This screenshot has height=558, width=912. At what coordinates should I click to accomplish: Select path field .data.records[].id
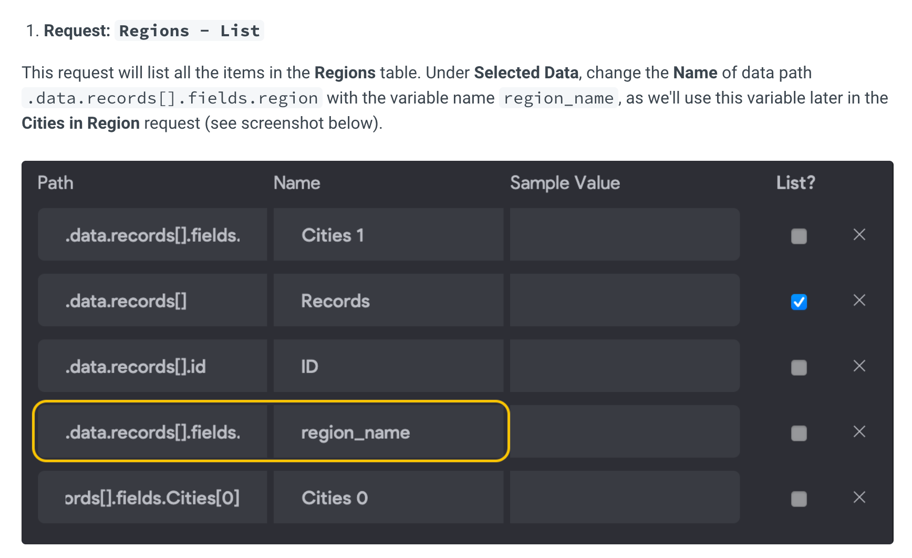coord(152,366)
